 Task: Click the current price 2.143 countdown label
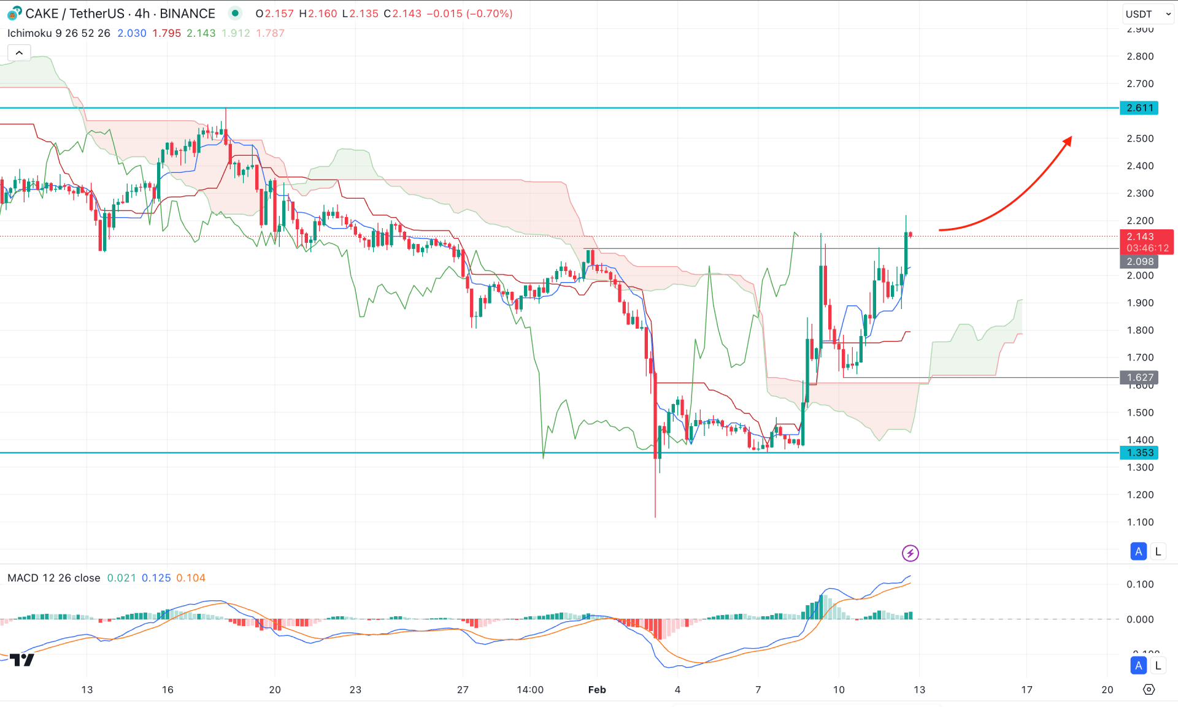(x=1147, y=242)
